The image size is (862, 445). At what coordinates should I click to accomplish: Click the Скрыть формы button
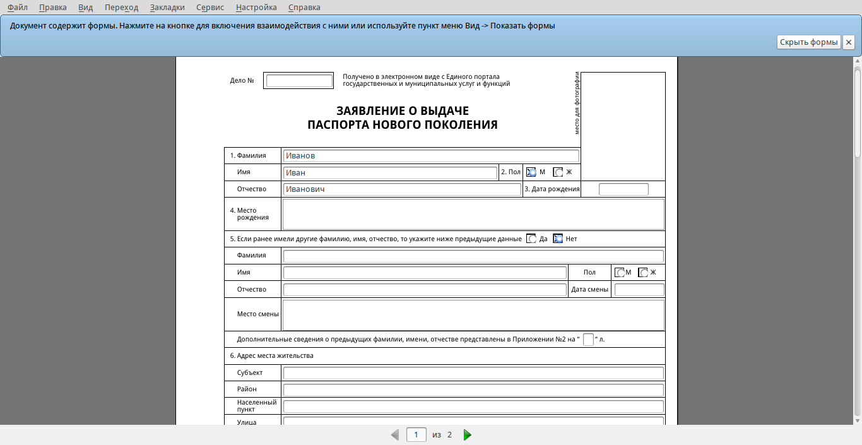click(x=808, y=42)
